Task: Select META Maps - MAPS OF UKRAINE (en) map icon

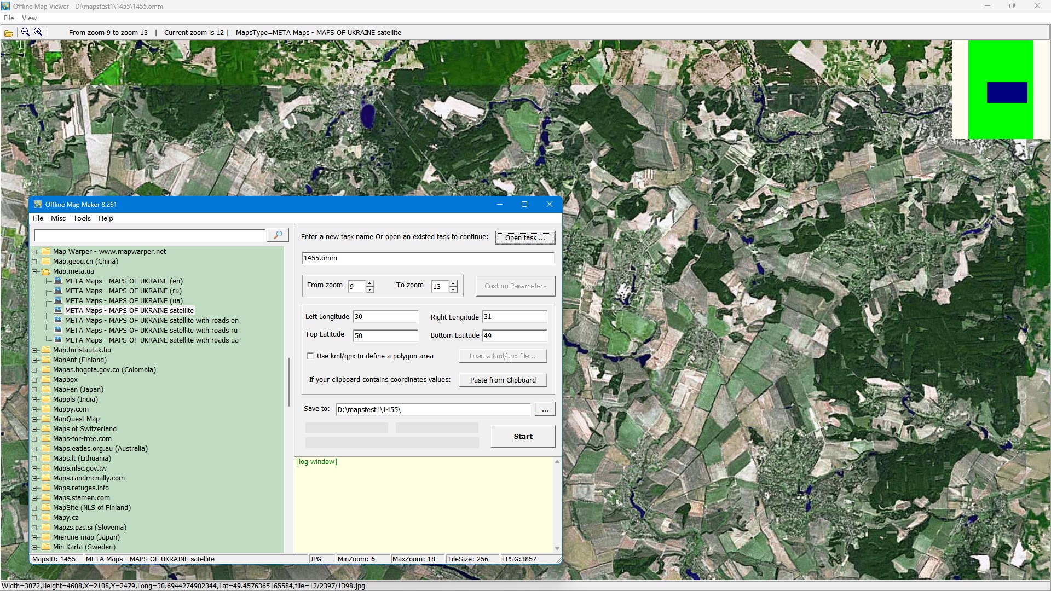Action: [58, 281]
